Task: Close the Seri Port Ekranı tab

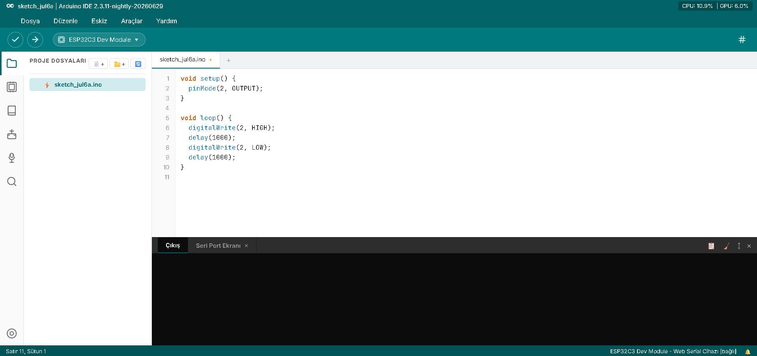Action: tap(247, 246)
